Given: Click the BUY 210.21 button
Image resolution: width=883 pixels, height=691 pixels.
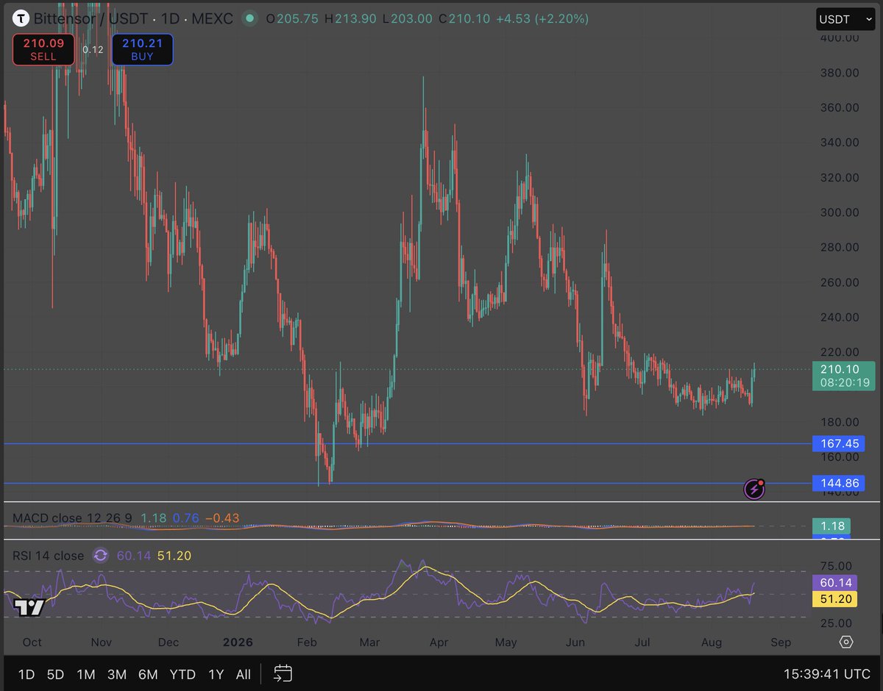Looking at the screenshot, I should click(x=143, y=49).
